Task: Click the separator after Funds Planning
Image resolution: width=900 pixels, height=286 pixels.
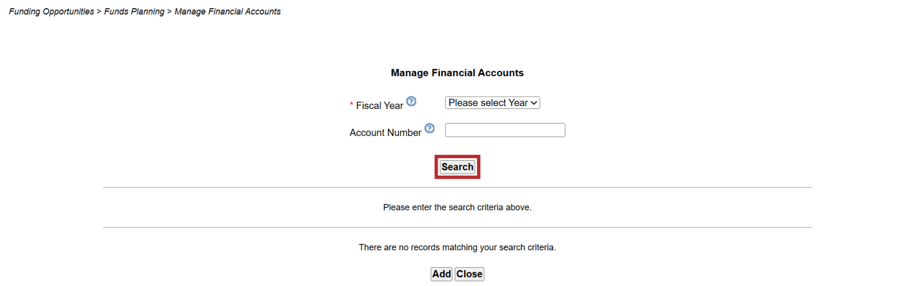Action: pos(169,12)
